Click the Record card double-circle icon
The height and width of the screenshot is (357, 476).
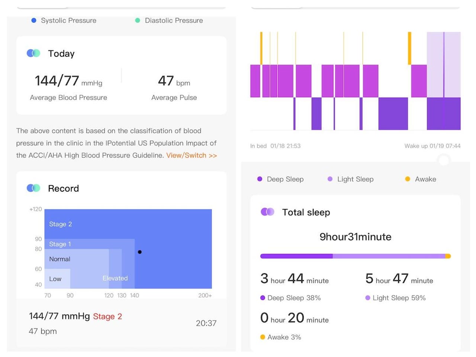pos(33,188)
